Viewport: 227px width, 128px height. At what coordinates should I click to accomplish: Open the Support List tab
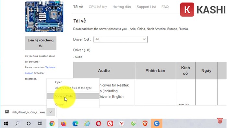[x=146, y=7]
